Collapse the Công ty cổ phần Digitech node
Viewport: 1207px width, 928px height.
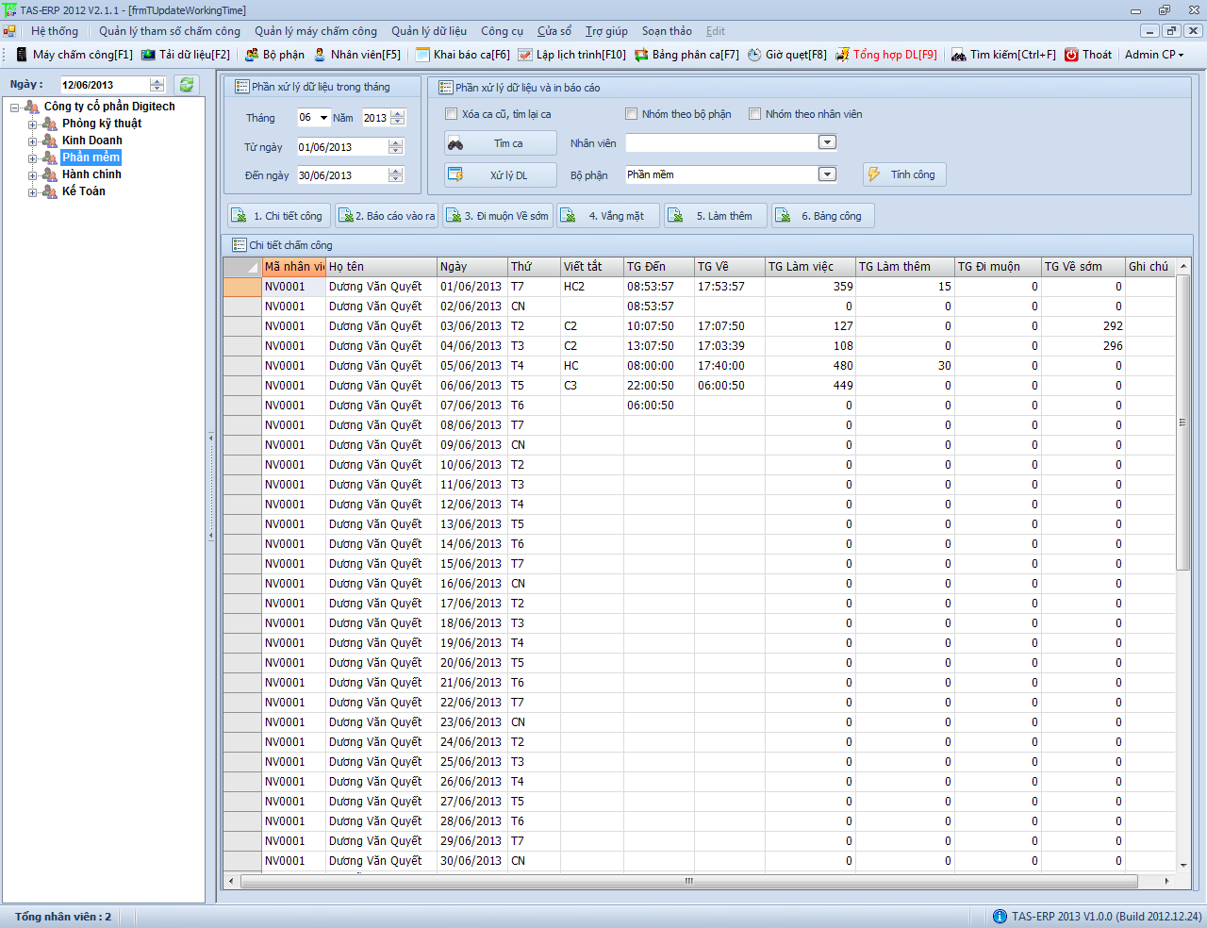point(15,108)
